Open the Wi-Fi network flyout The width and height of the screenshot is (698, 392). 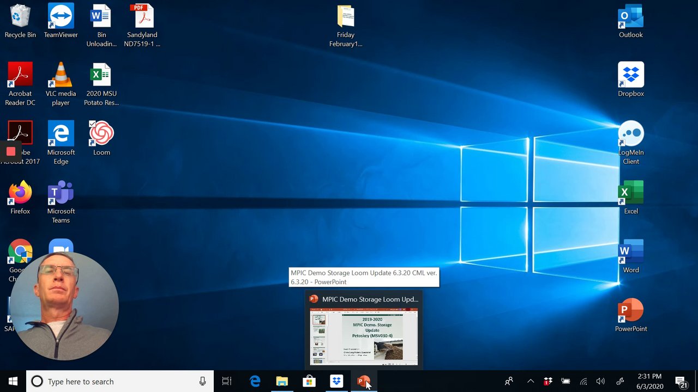tap(583, 381)
